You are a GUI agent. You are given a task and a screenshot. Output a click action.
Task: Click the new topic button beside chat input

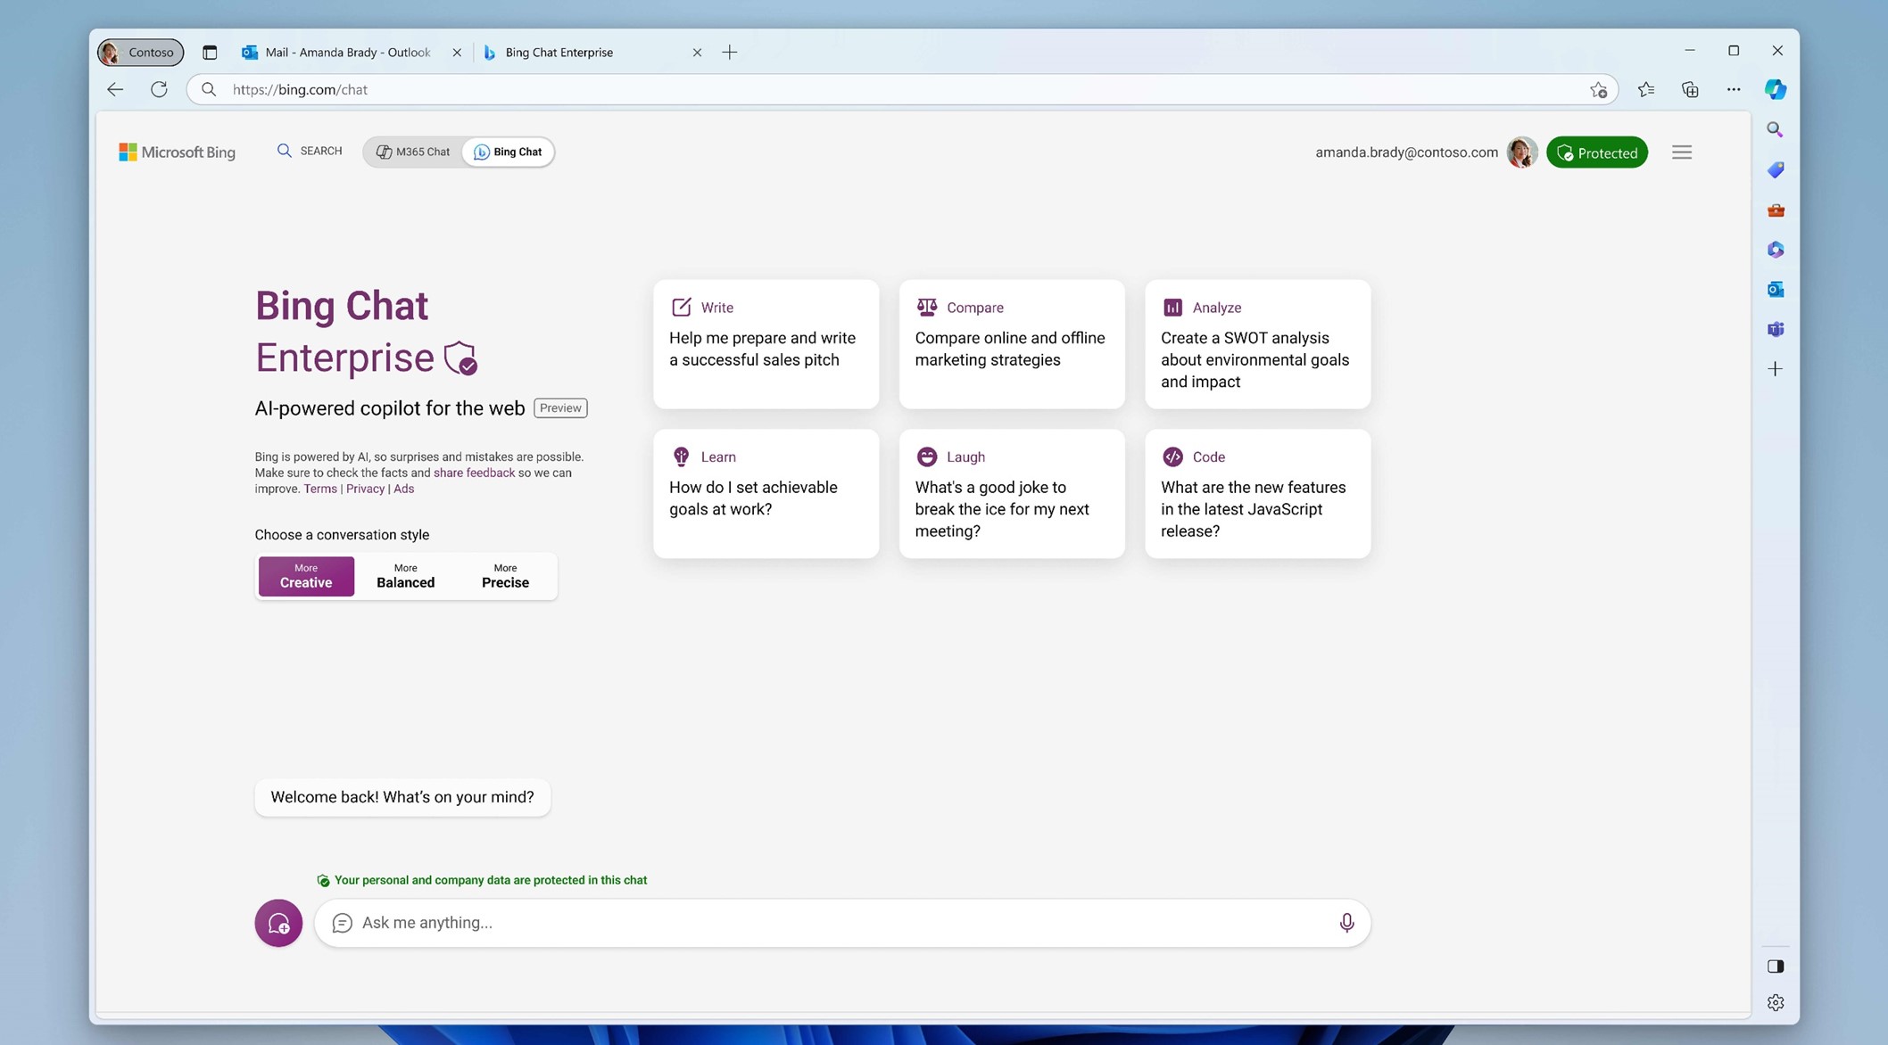click(278, 923)
